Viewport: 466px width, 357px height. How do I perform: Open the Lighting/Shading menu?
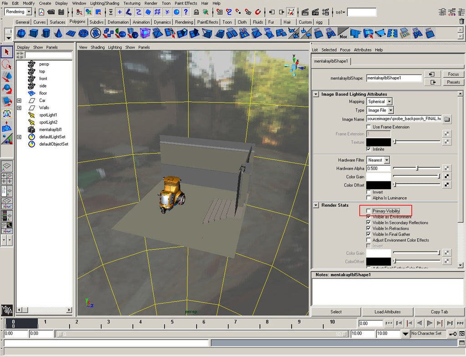[x=104, y=3]
